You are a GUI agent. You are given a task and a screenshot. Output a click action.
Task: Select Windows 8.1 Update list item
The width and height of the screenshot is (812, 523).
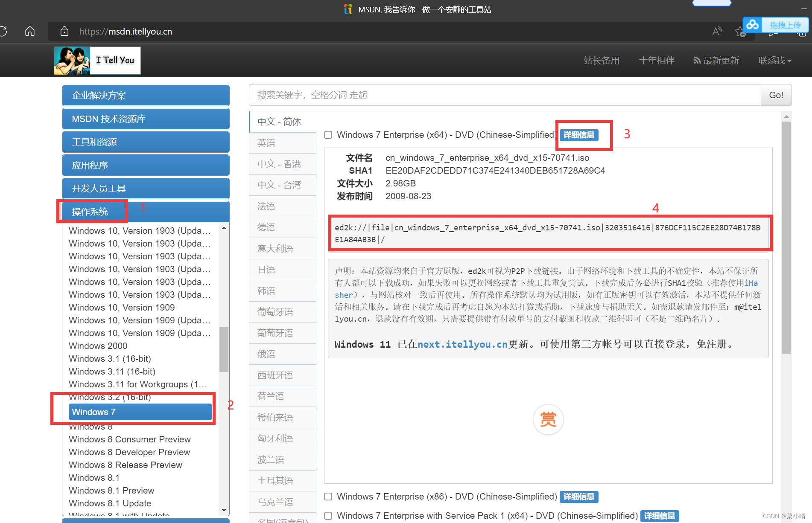(110, 503)
